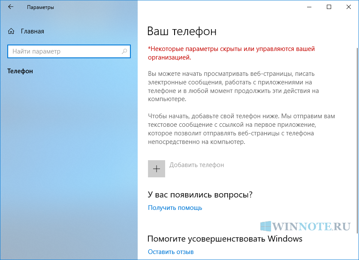359x260 pixels.
Task: Click the back arrow in title bar
Action: (11, 7)
